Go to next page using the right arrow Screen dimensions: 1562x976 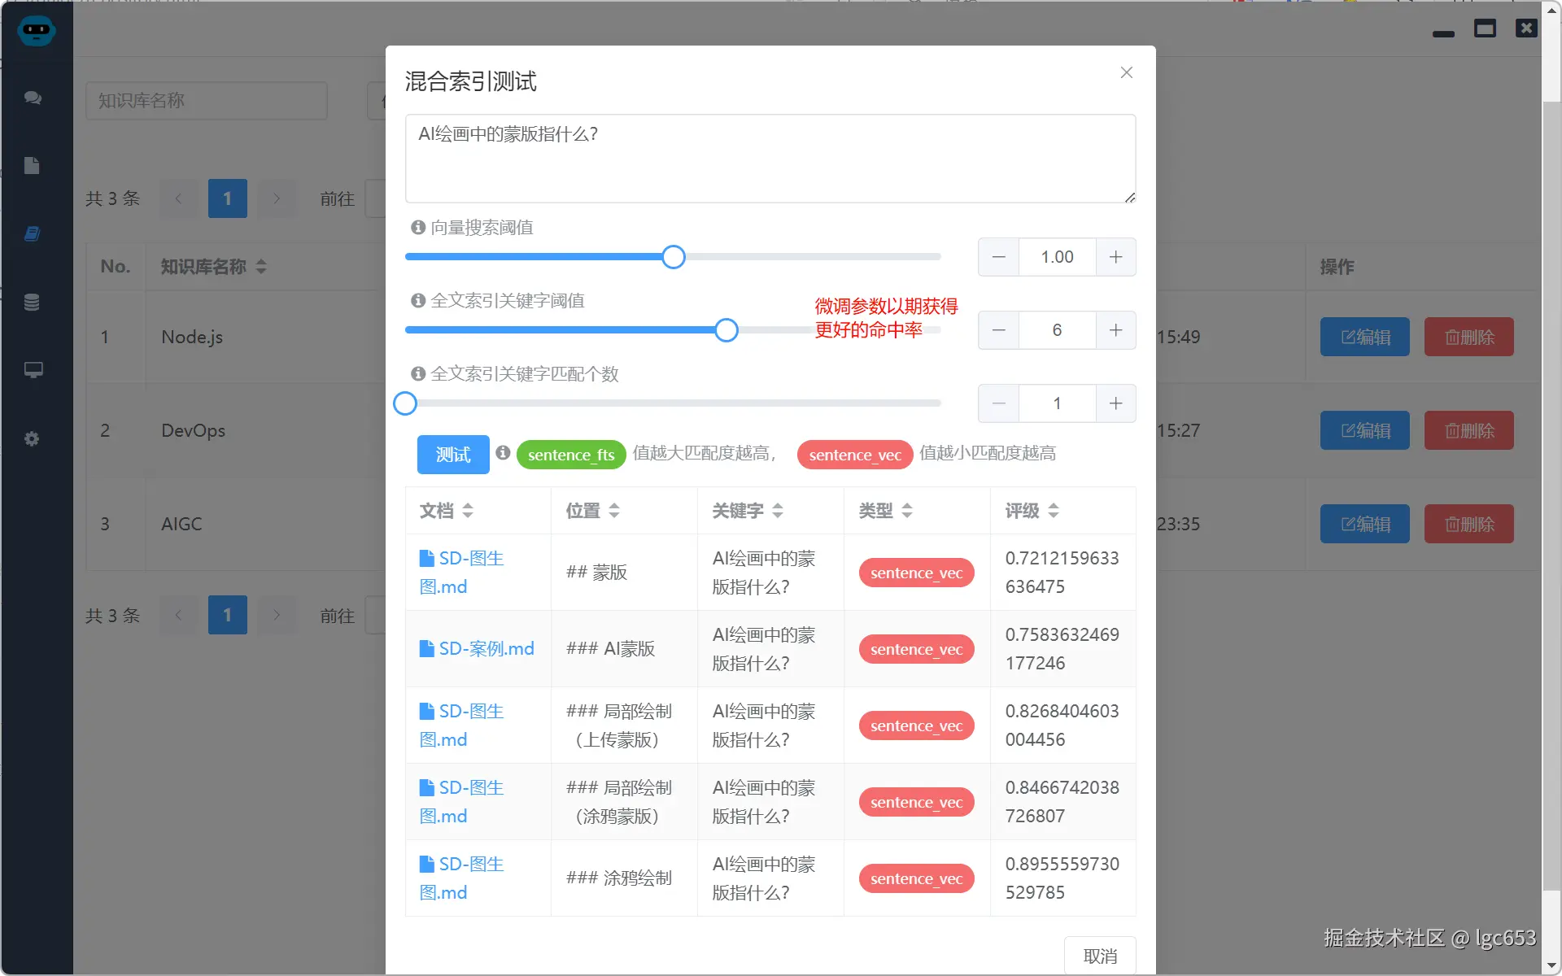point(277,198)
